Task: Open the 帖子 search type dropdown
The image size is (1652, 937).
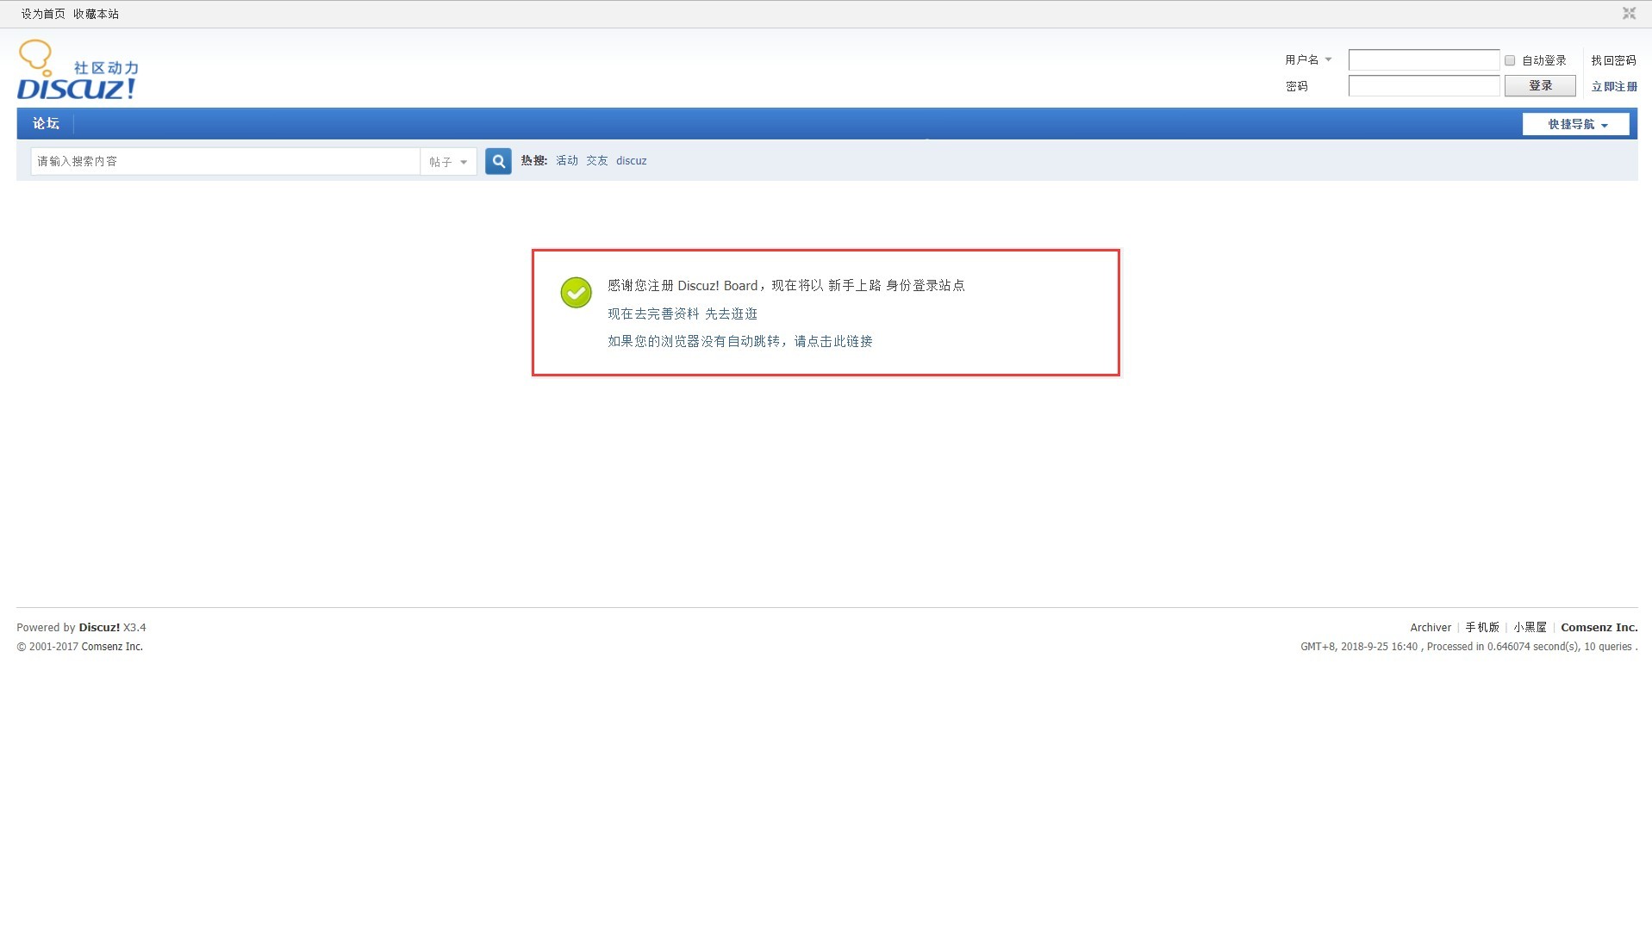Action: pos(448,162)
